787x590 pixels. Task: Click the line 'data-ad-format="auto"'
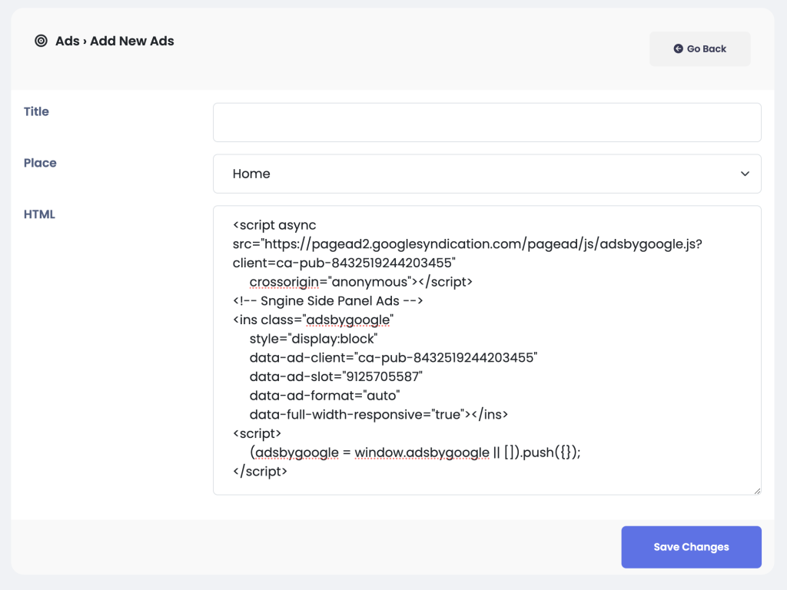[x=324, y=396]
